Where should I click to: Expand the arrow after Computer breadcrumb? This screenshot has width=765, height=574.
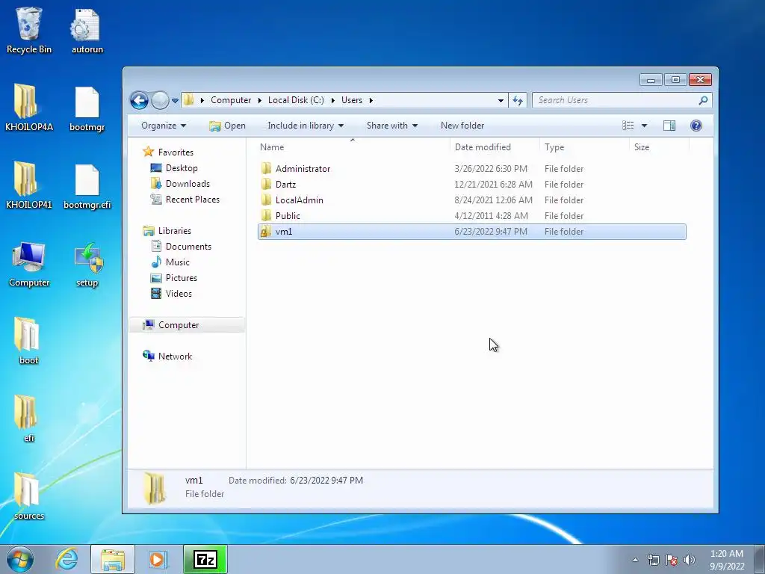click(x=259, y=101)
